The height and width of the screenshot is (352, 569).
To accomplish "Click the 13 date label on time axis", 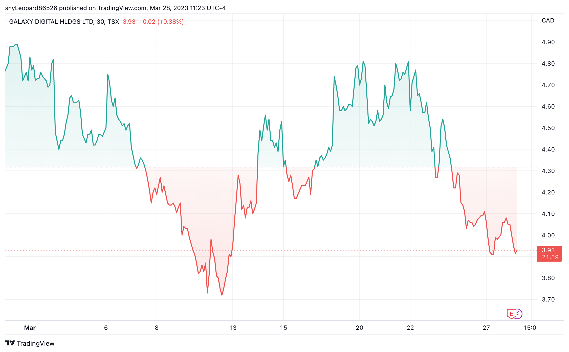I will click(x=233, y=328).
